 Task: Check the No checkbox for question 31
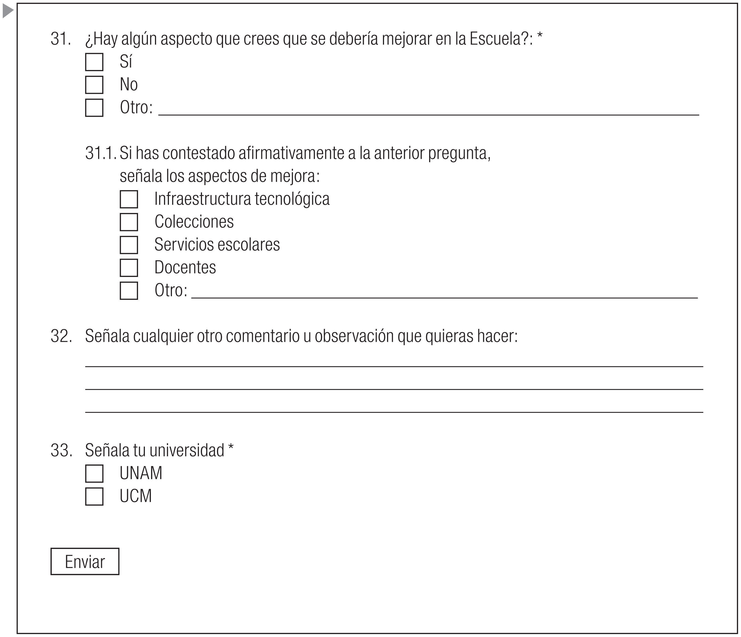point(94,85)
